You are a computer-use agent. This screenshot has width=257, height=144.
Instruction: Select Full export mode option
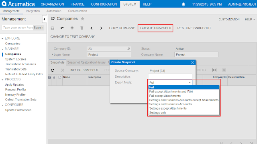tap(184, 87)
